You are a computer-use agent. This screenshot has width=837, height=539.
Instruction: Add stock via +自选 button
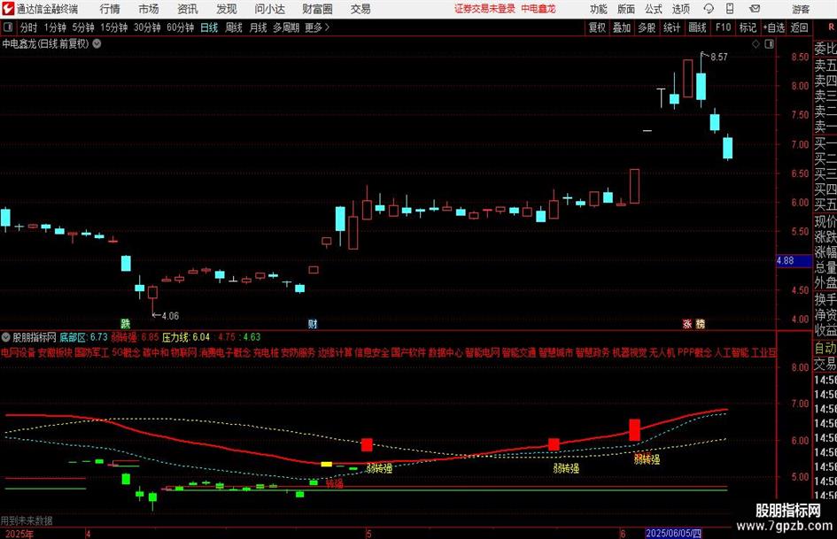point(773,27)
